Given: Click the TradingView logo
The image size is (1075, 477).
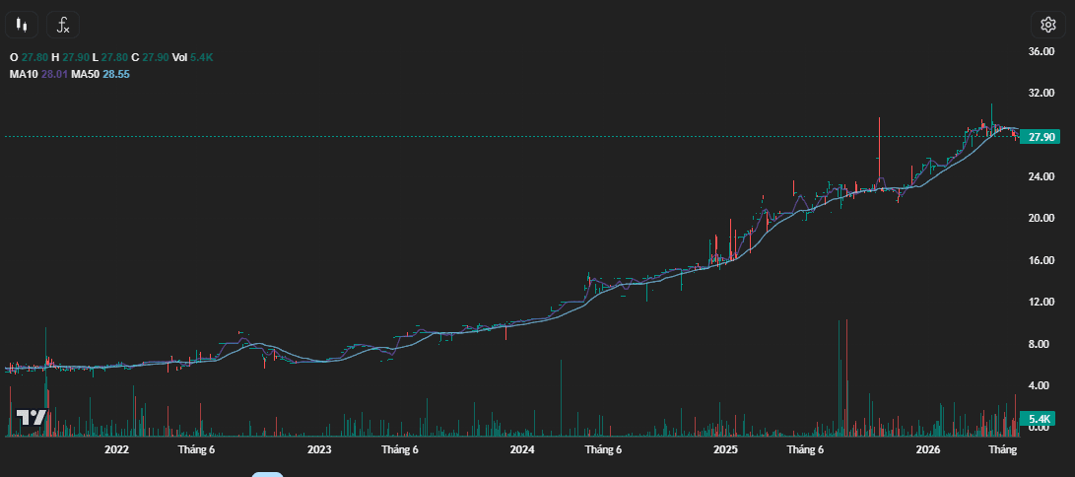Looking at the screenshot, I should 32,418.
